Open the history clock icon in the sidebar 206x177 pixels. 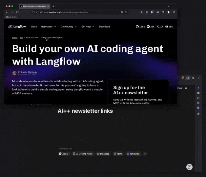point(198,98)
